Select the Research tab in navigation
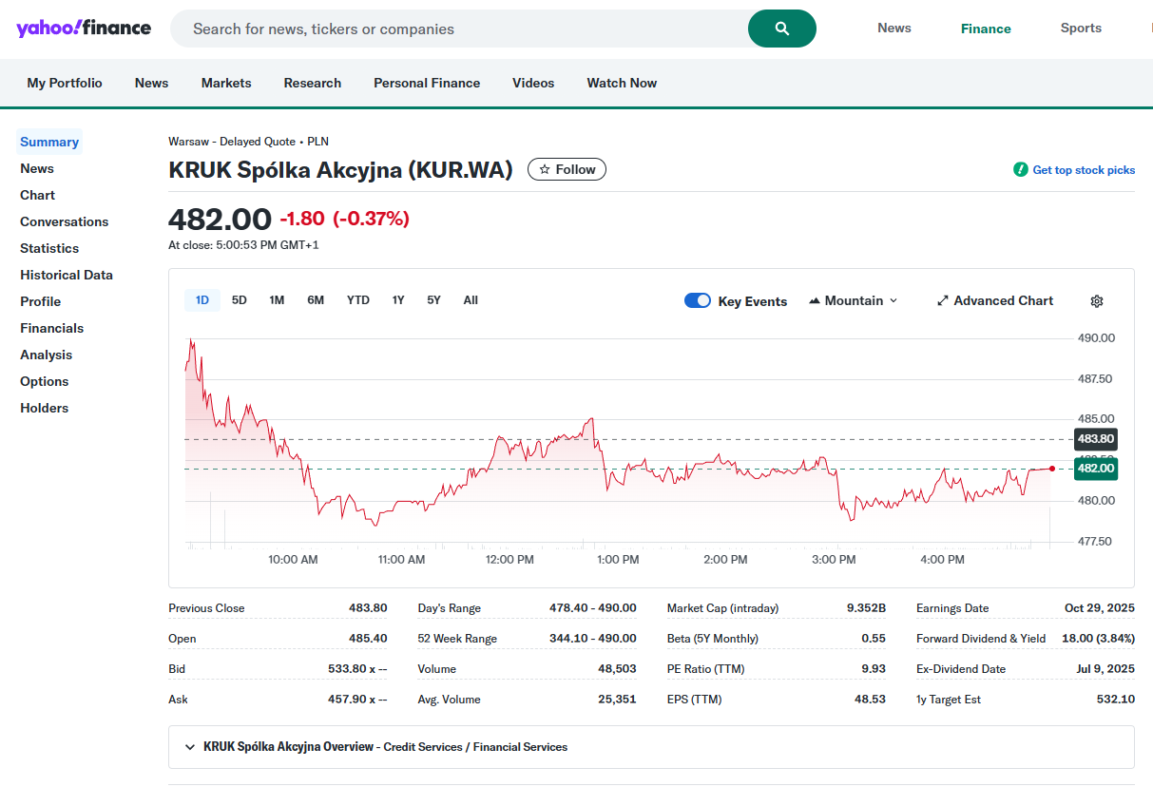 [312, 83]
